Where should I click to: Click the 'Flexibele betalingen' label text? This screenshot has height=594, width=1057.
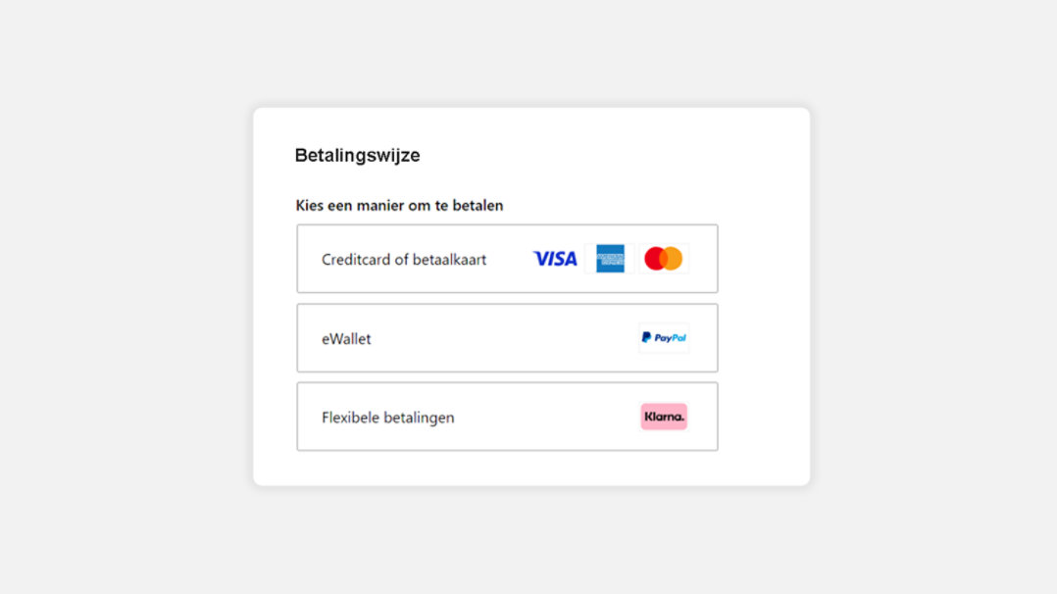tap(387, 418)
